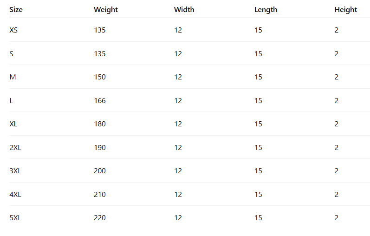Click the weight cell in the S row
The height and width of the screenshot is (236, 370).
pos(100,54)
